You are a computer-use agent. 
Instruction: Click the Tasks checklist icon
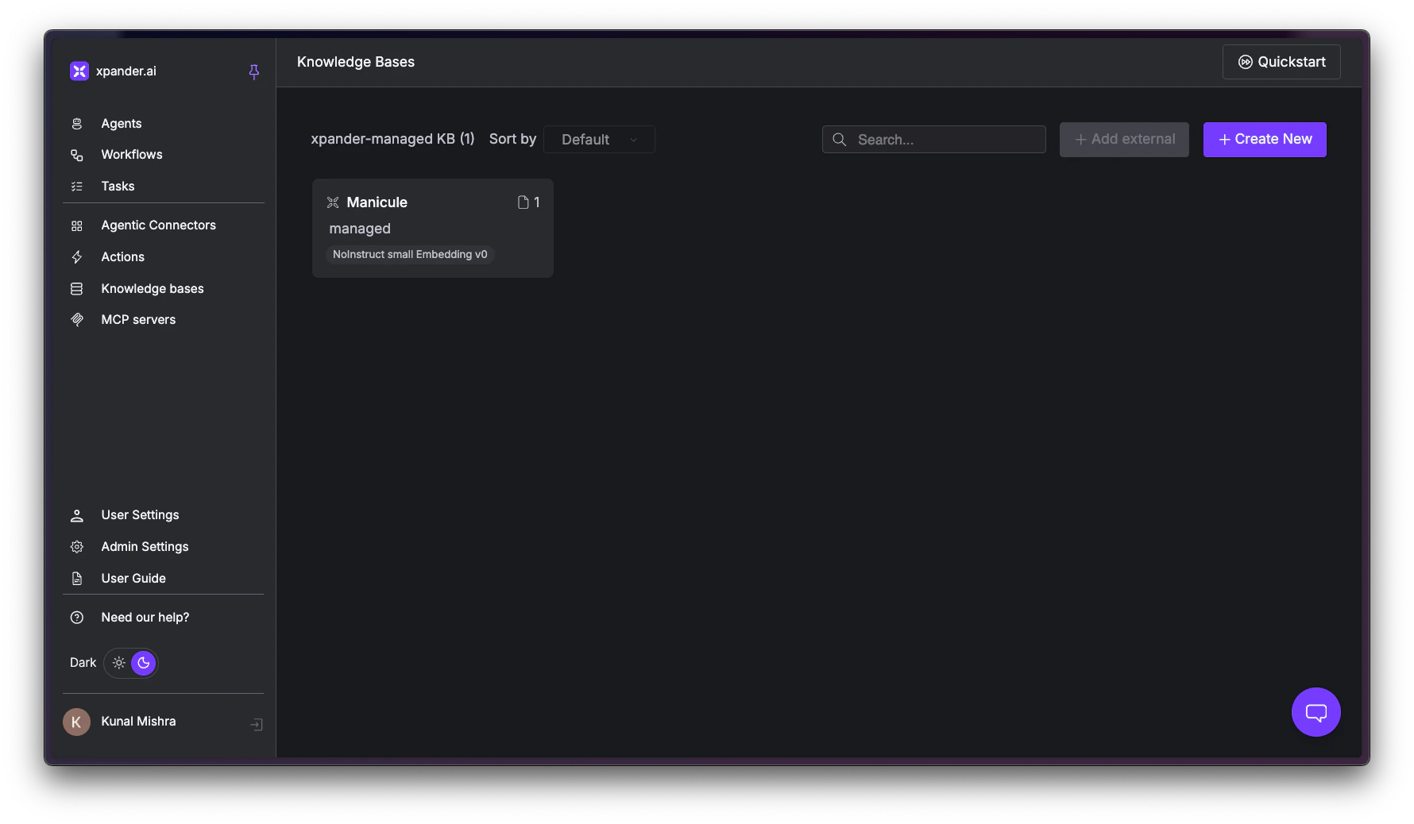click(77, 187)
